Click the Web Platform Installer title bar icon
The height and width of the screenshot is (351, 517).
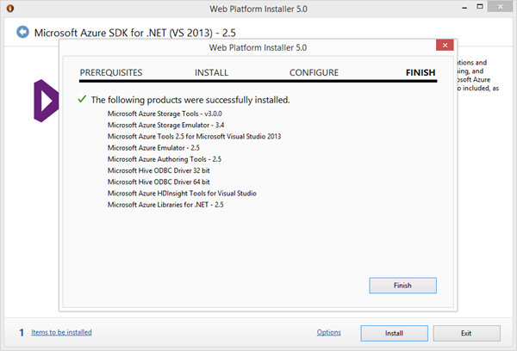point(11,9)
